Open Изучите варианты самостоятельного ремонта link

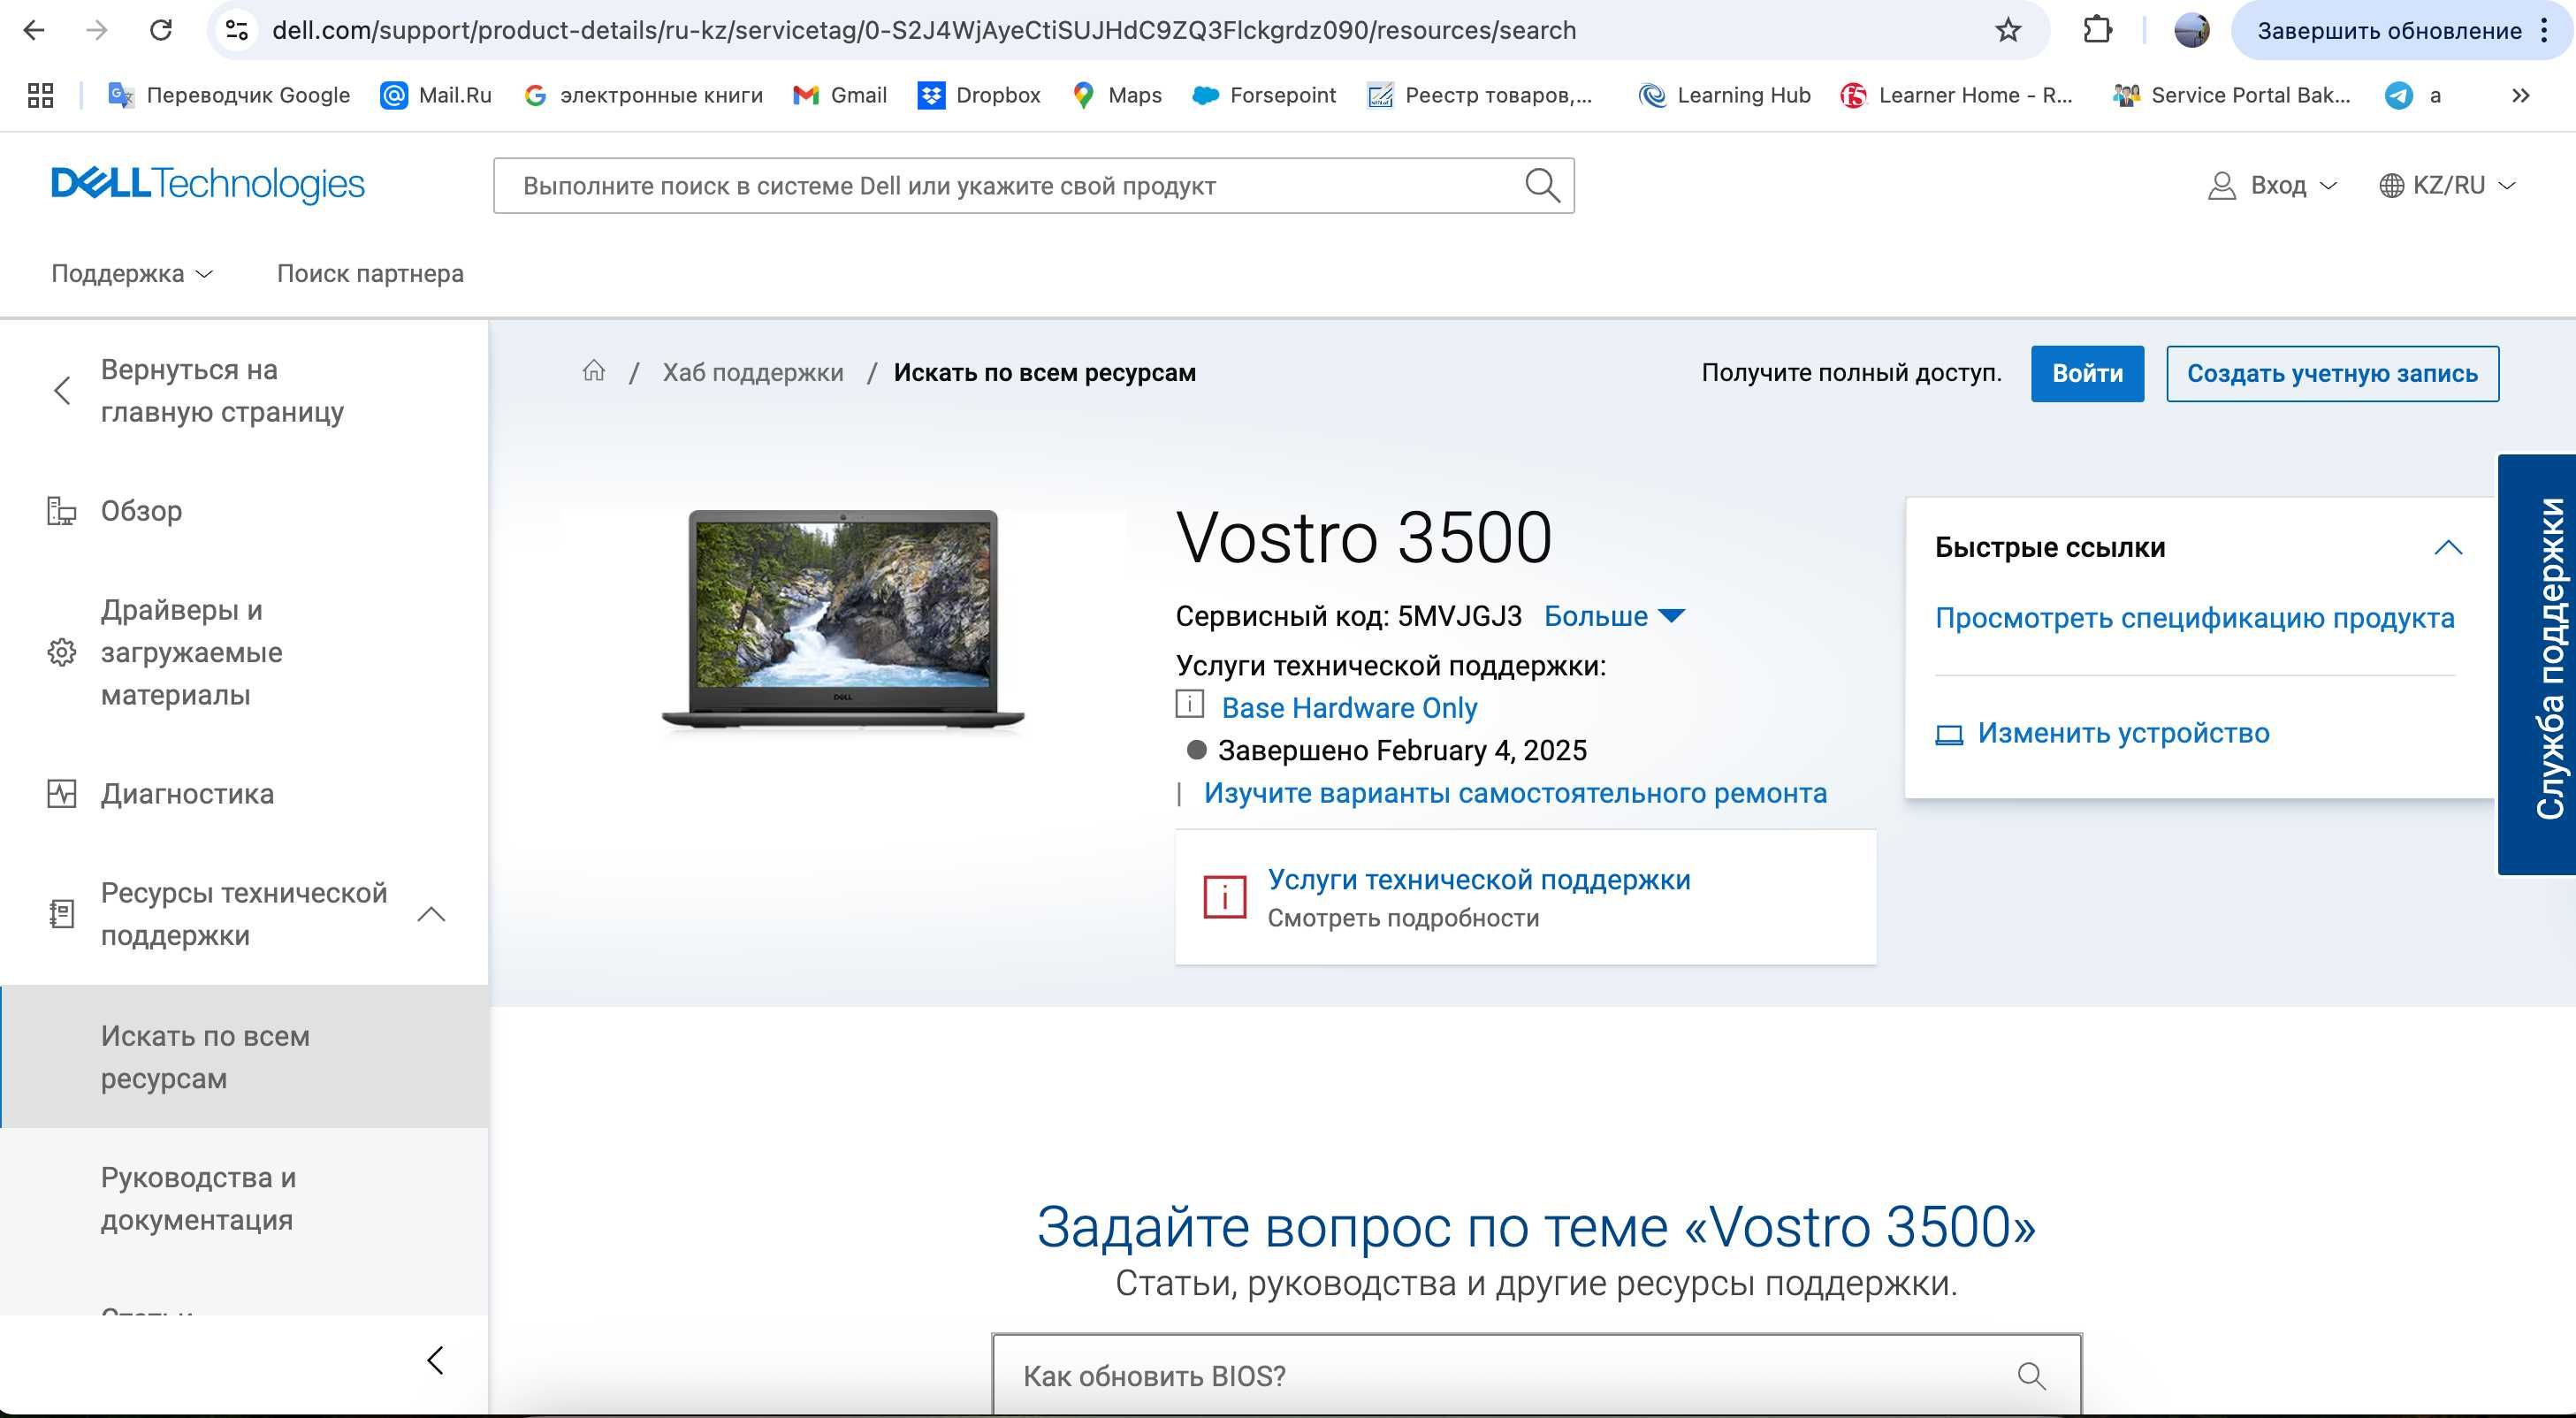[1514, 793]
